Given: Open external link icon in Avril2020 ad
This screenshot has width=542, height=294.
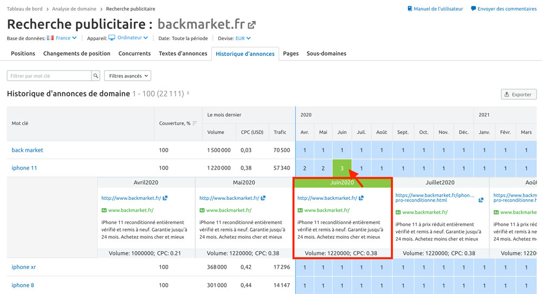Looking at the screenshot, I should click(165, 198).
